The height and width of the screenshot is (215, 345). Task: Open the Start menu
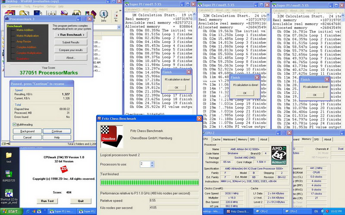point(11,212)
